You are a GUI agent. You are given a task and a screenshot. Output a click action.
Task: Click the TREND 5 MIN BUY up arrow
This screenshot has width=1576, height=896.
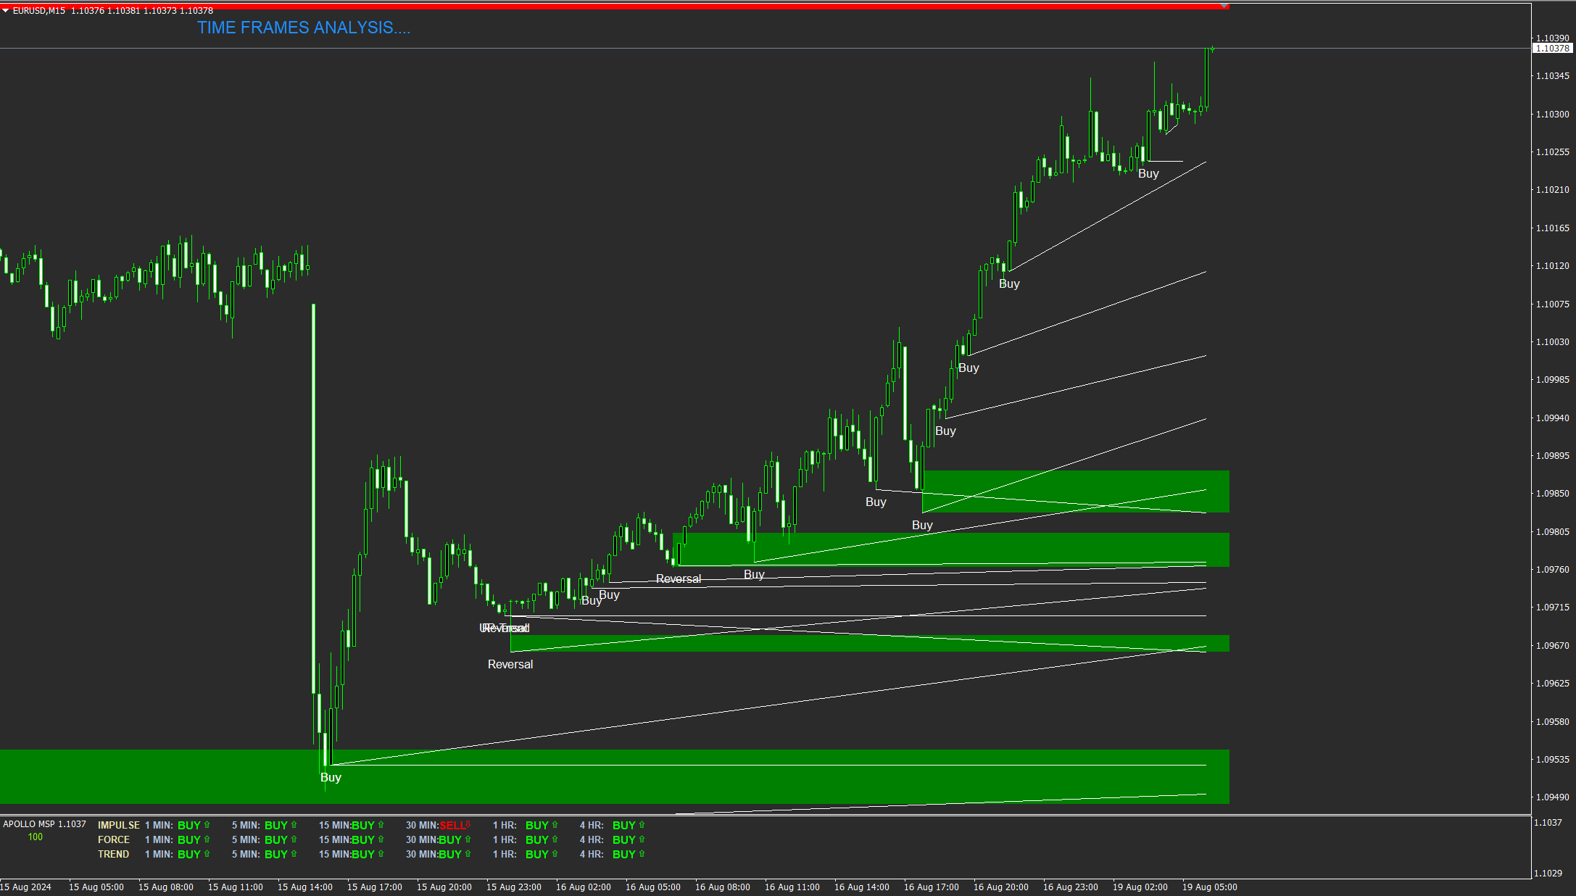click(294, 854)
